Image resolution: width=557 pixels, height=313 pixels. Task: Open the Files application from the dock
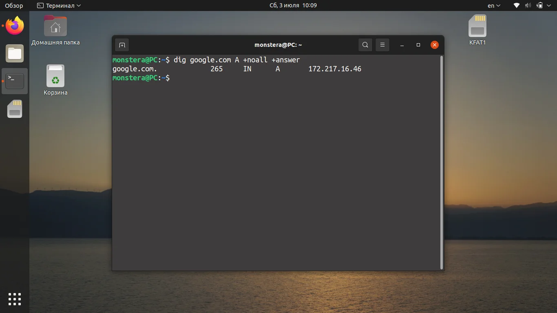(x=15, y=53)
